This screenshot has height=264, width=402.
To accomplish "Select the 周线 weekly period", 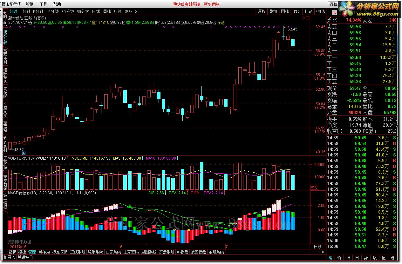I will 107,11.
